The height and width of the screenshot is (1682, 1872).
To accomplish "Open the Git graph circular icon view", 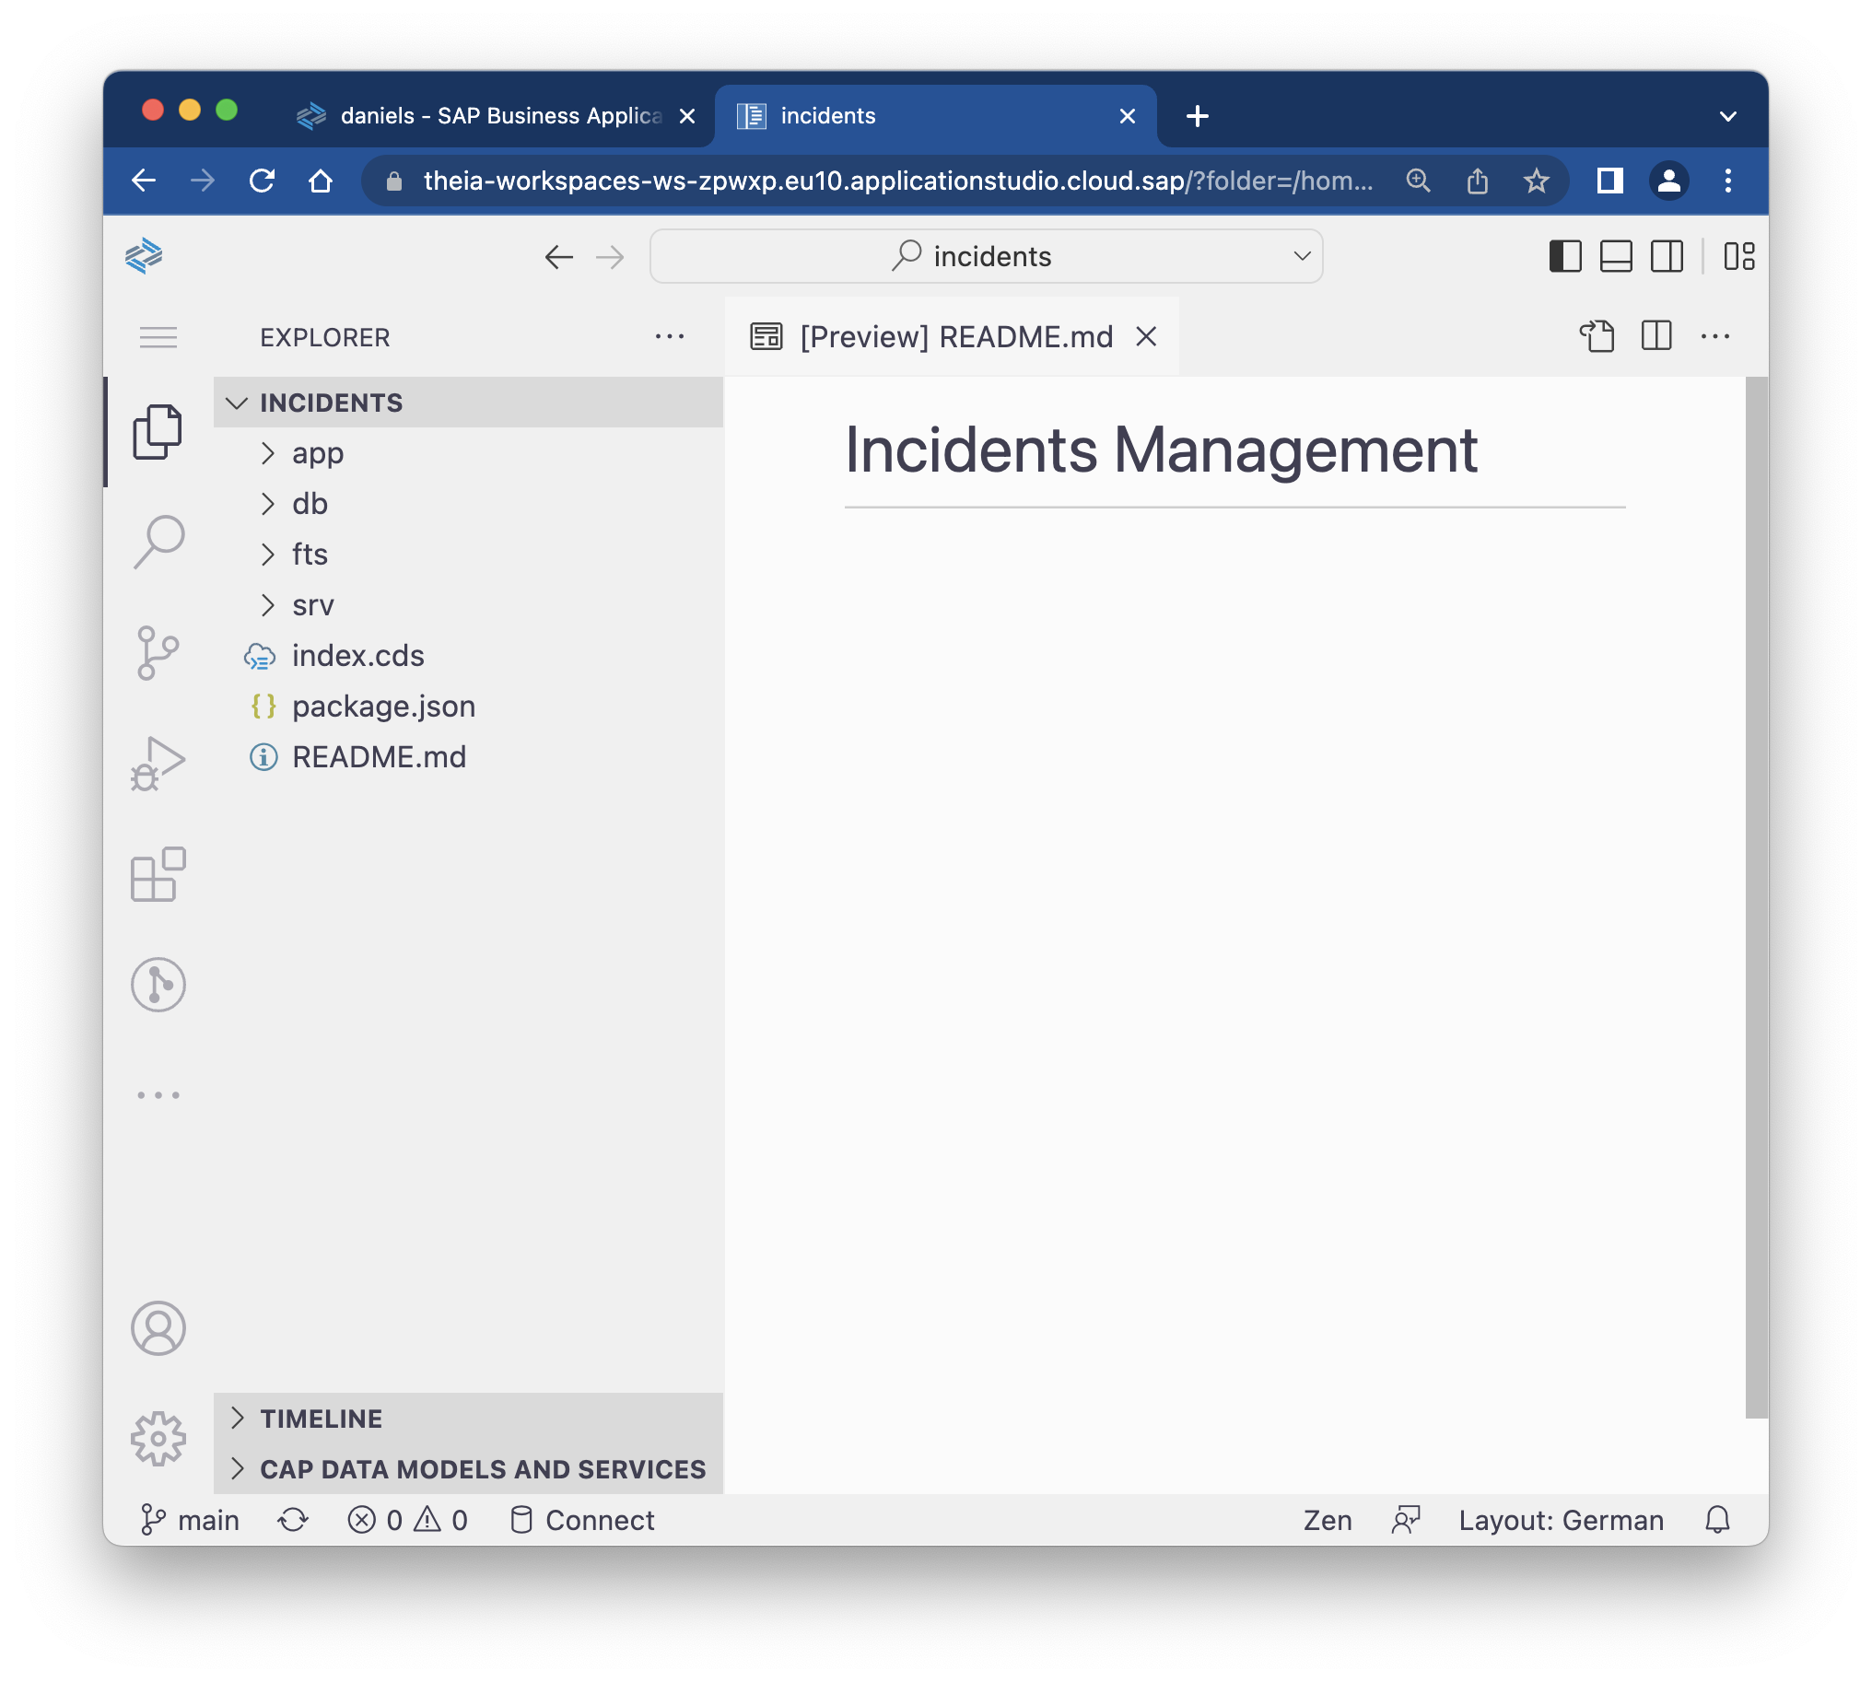I will pyautogui.click(x=158, y=986).
